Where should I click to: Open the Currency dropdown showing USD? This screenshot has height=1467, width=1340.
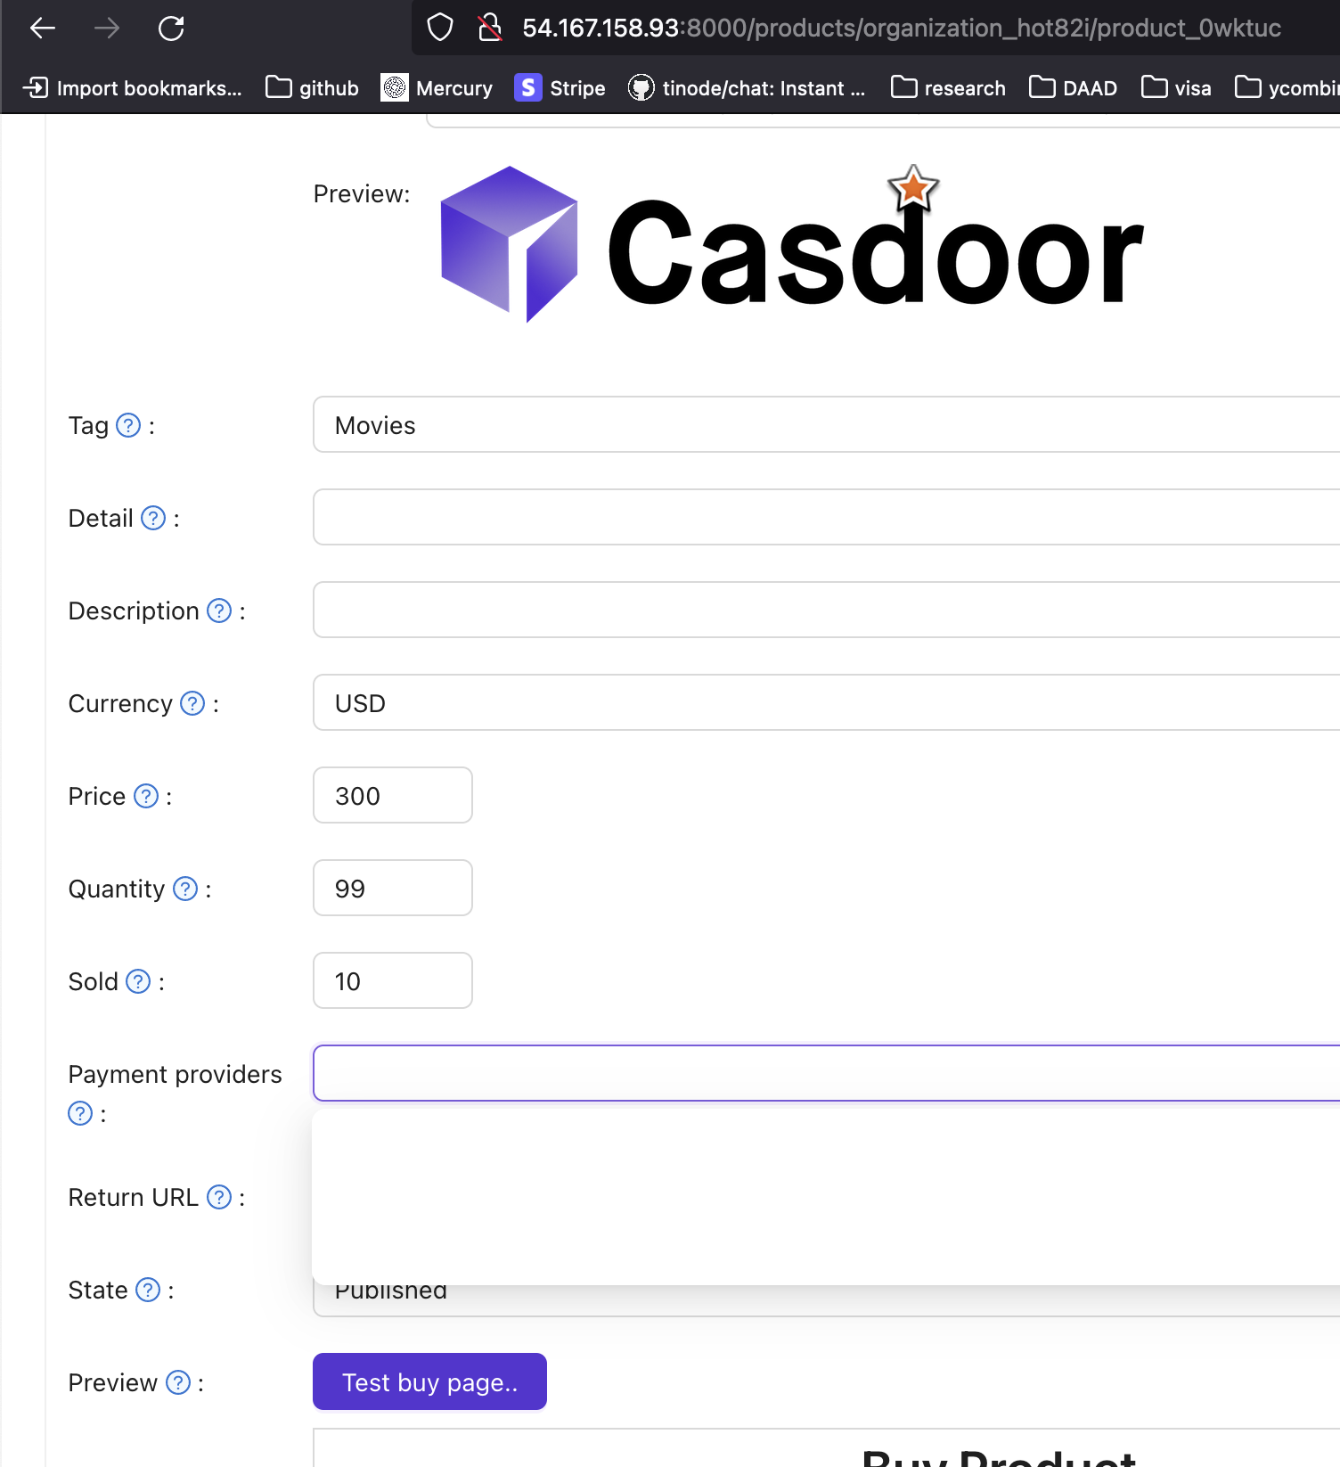(x=826, y=703)
